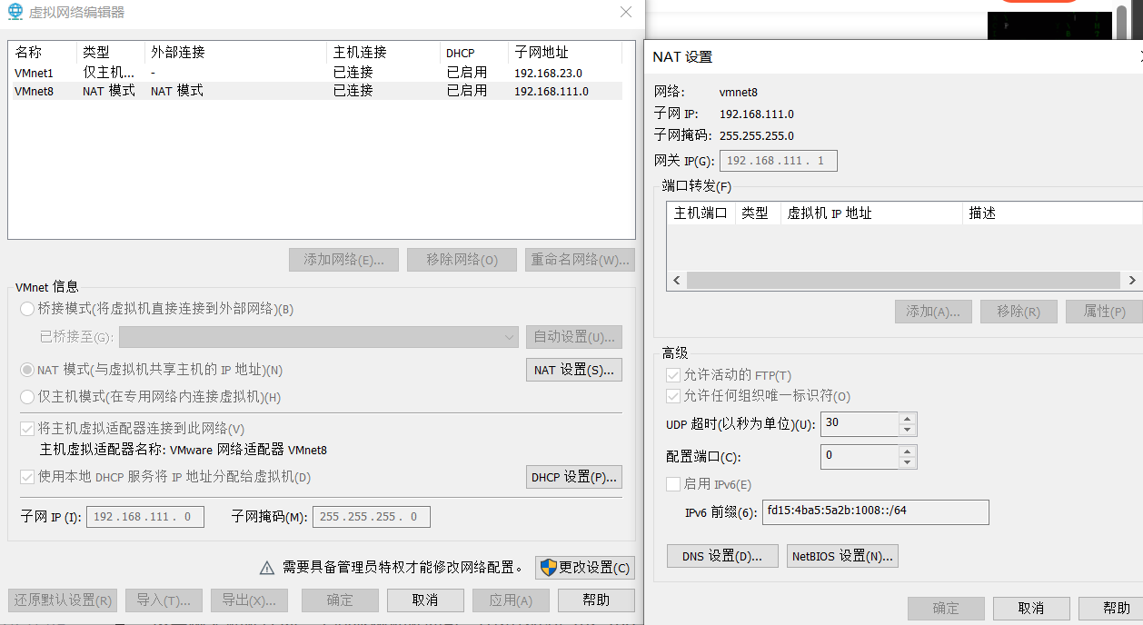The image size is (1143, 625).
Task: Click the warning triangle icon
Action: [267, 568]
